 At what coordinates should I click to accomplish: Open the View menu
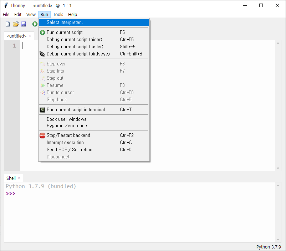pyautogui.click(x=31, y=14)
